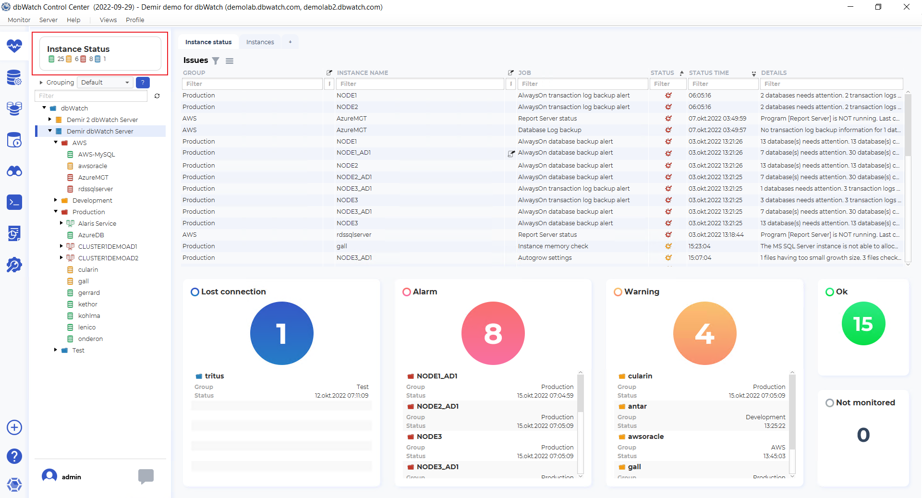Click the Instance Status summary card
Image resolution: width=922 pixels, height=498 pixels.
coord(100,54)
